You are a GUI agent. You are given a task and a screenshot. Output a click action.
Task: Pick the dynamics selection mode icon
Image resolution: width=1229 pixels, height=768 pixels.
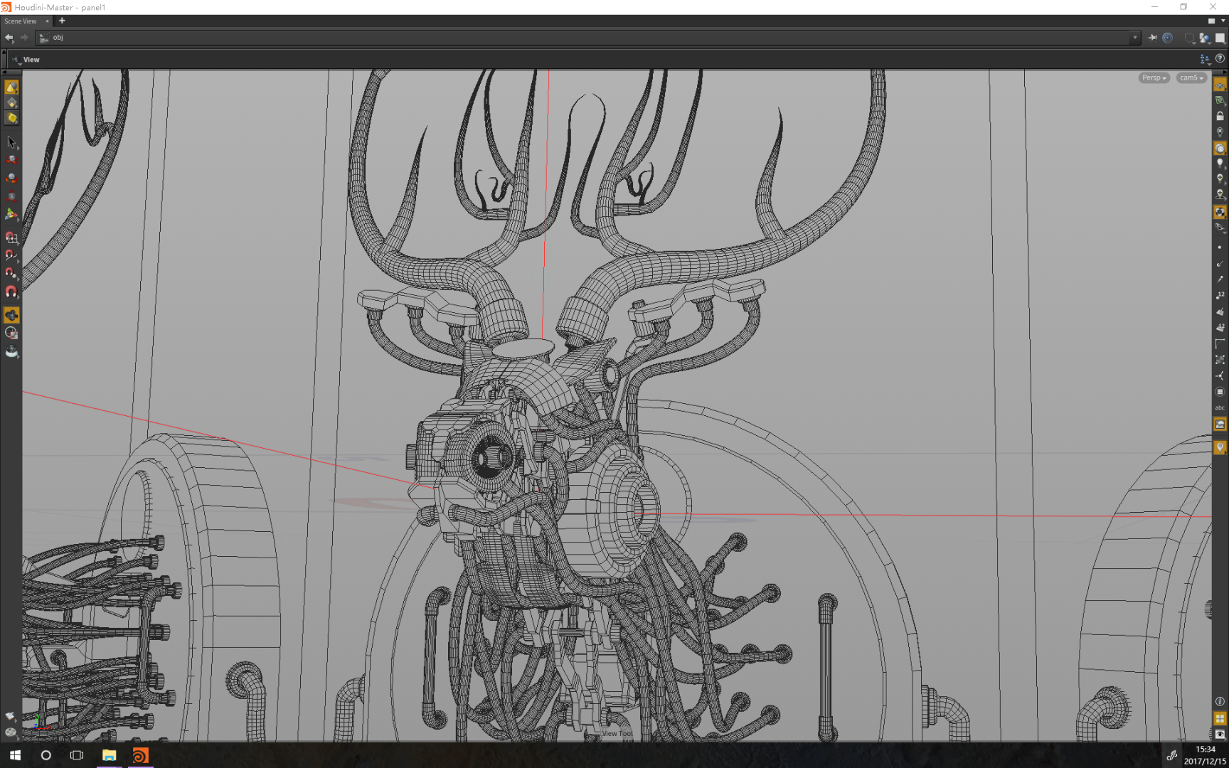(x=11, y=119)
